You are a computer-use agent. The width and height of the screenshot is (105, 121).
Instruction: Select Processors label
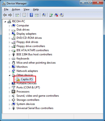(x=23, y=92)
